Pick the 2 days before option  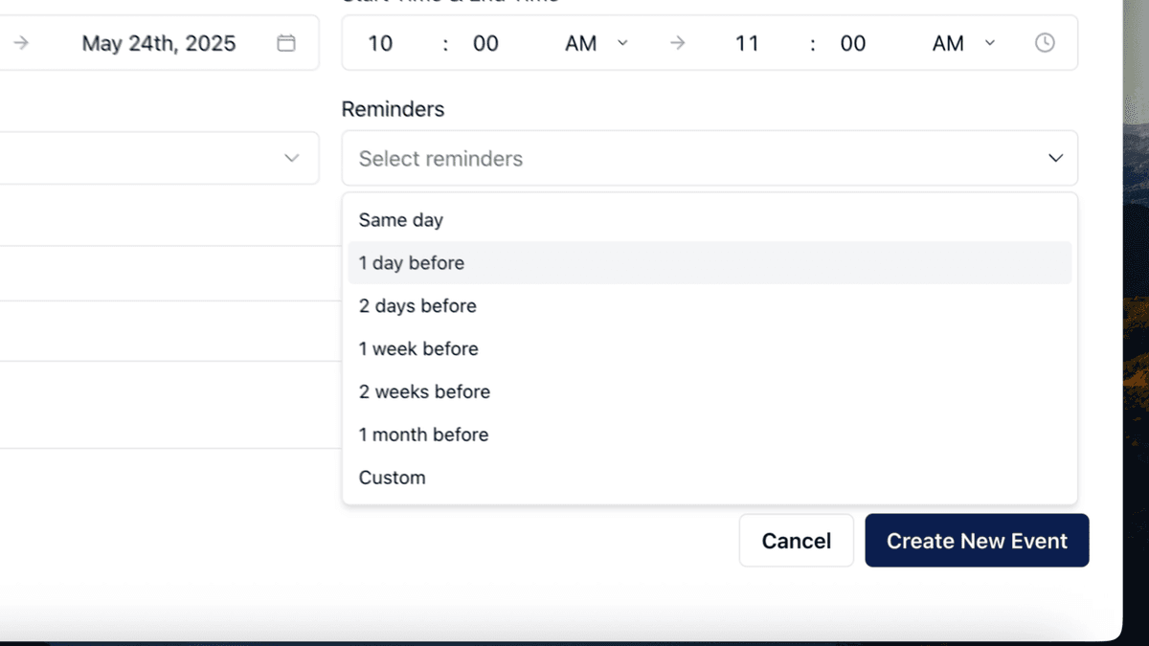click(x=710, y=306)
